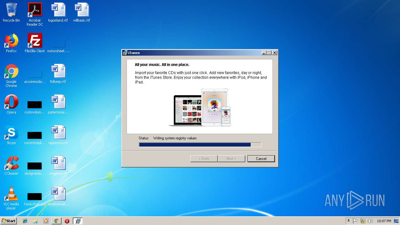The width and height of the screenshot is (400, 225).
Task: Select the stagewe.rtf document icon
Action: (58, 166)
